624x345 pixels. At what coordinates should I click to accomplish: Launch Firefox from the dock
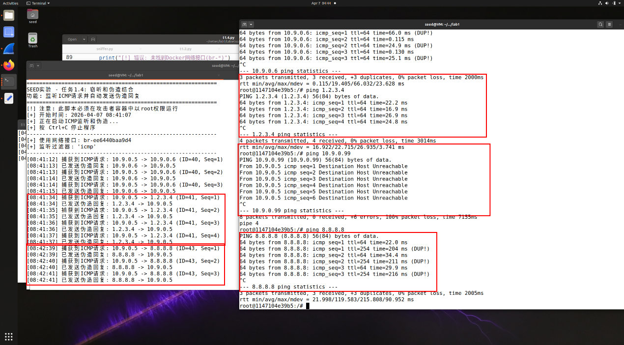[9, 65]
